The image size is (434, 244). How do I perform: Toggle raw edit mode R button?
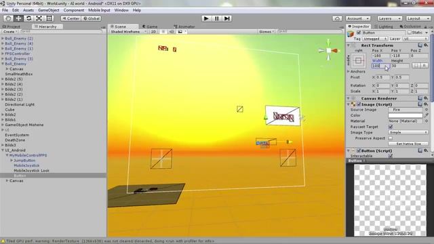point(424,66)
